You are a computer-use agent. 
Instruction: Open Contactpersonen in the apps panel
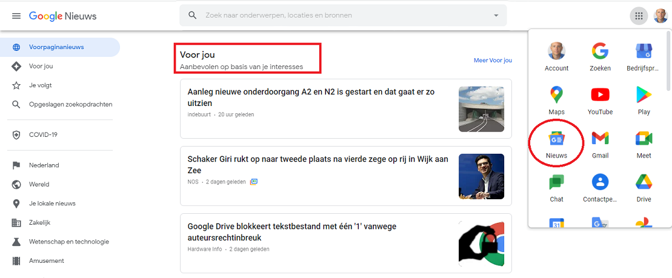600,188
